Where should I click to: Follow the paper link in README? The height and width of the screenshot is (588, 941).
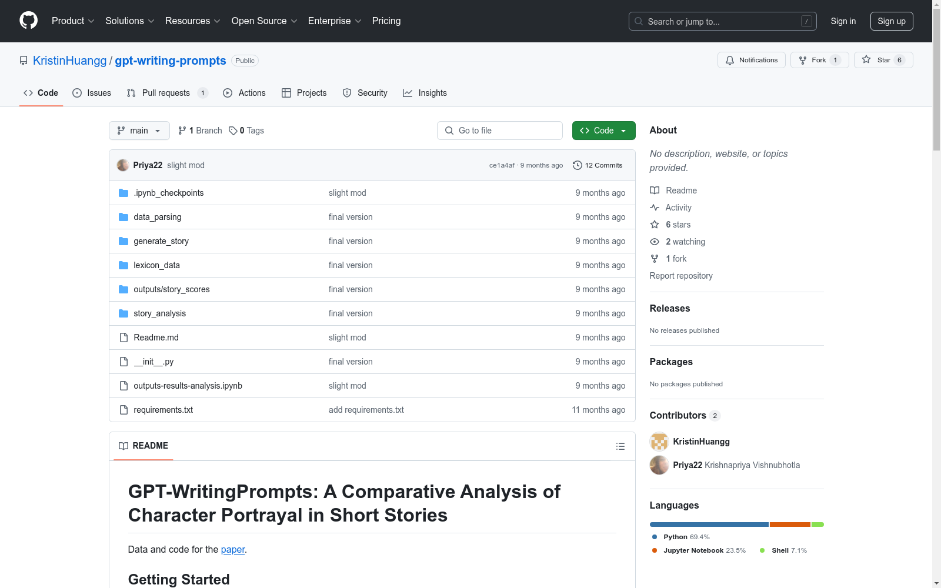233,549
